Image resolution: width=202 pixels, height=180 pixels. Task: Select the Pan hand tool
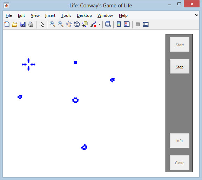[x=69, y=24]
